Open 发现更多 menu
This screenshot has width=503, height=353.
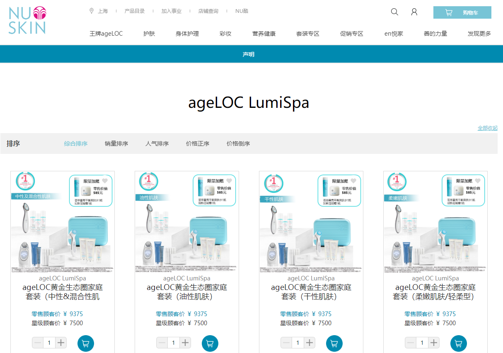(479, 34)
